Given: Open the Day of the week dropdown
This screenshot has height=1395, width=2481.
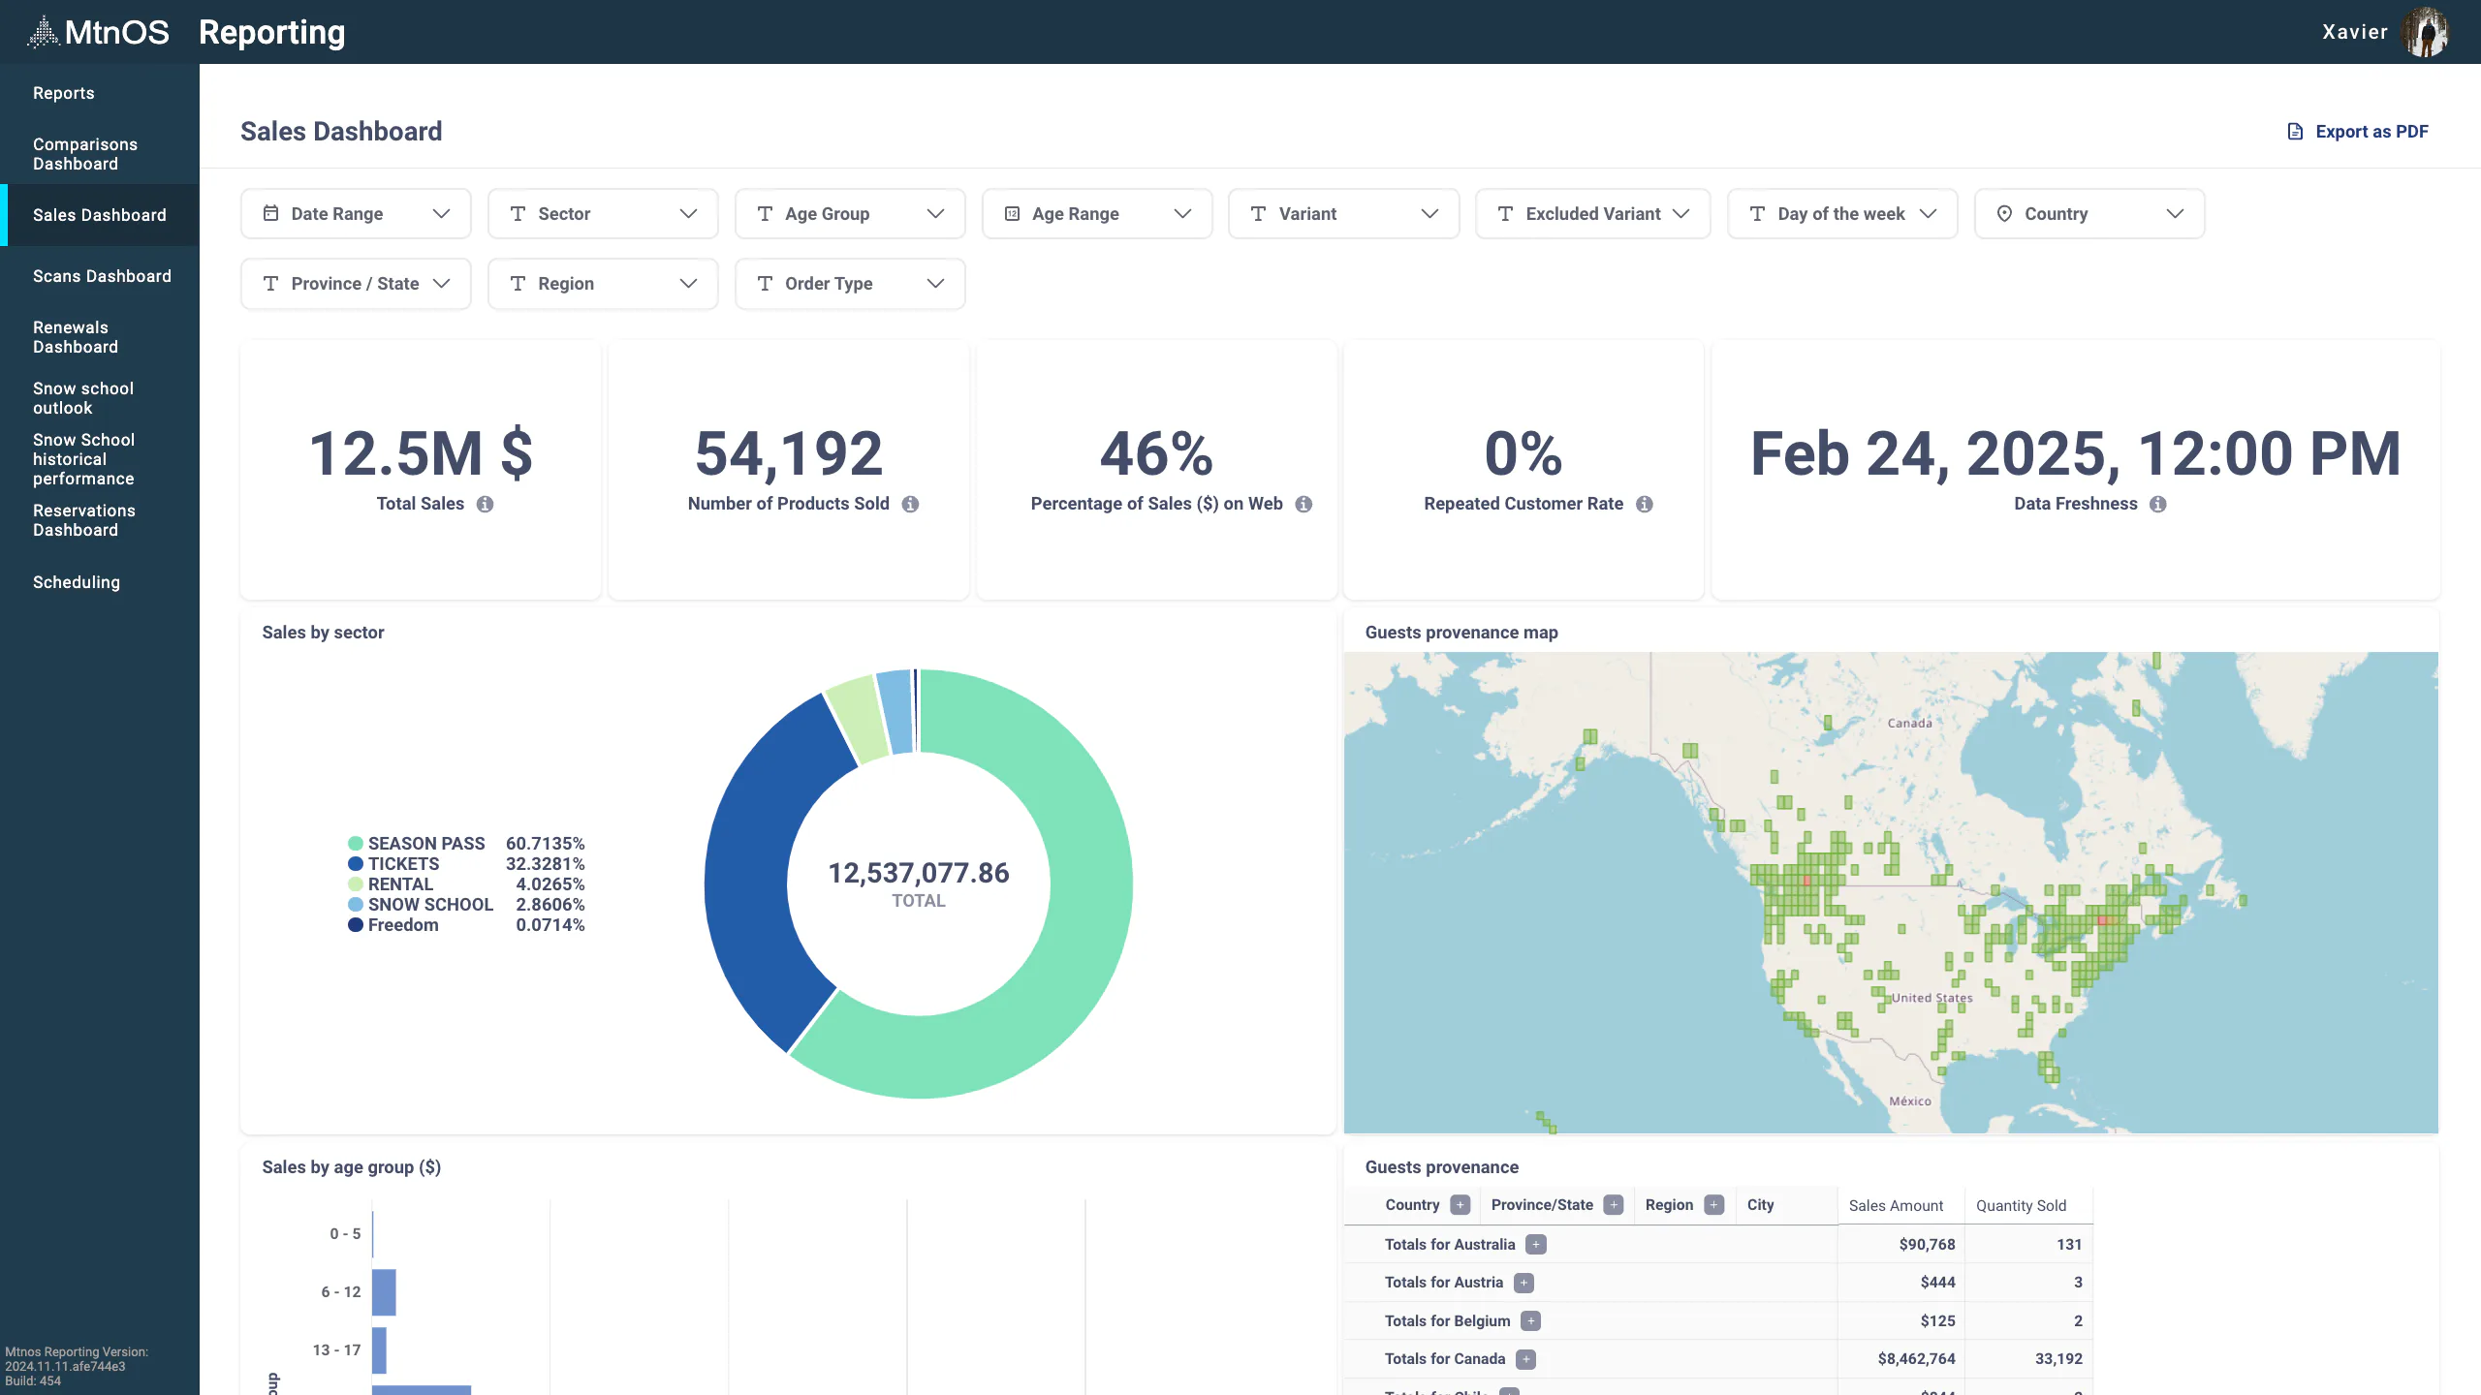Looking at the screenshot, I should pyautogui.click(x=1842, y=214).
